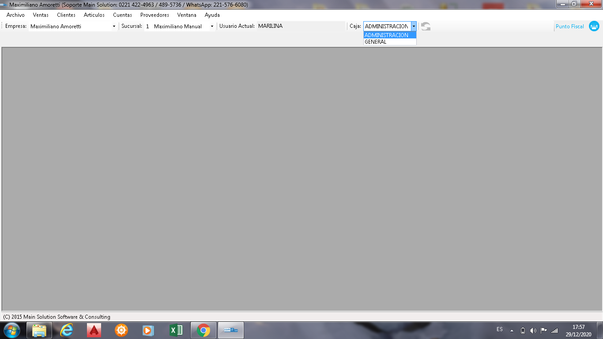
Task: Switch to Google Chrome in taskbar
Action: click(204, 330)
